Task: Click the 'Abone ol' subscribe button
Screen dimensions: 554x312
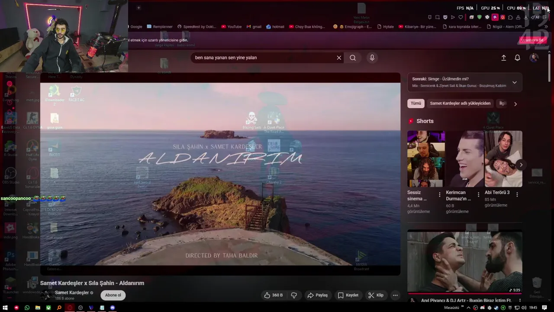Action: pyautogui.click(x=113, y=295)
